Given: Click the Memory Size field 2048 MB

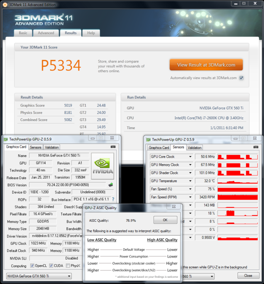Looking at the screenshot, I should (43, 229).
